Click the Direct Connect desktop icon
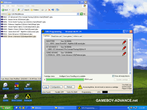Viewport: 147px width, 110px height. tap(17, 98)
